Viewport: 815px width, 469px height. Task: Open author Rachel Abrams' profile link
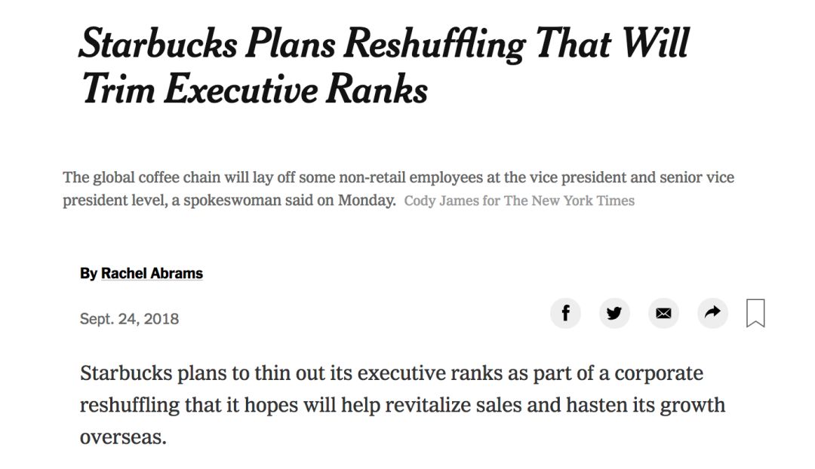(152, 273)
